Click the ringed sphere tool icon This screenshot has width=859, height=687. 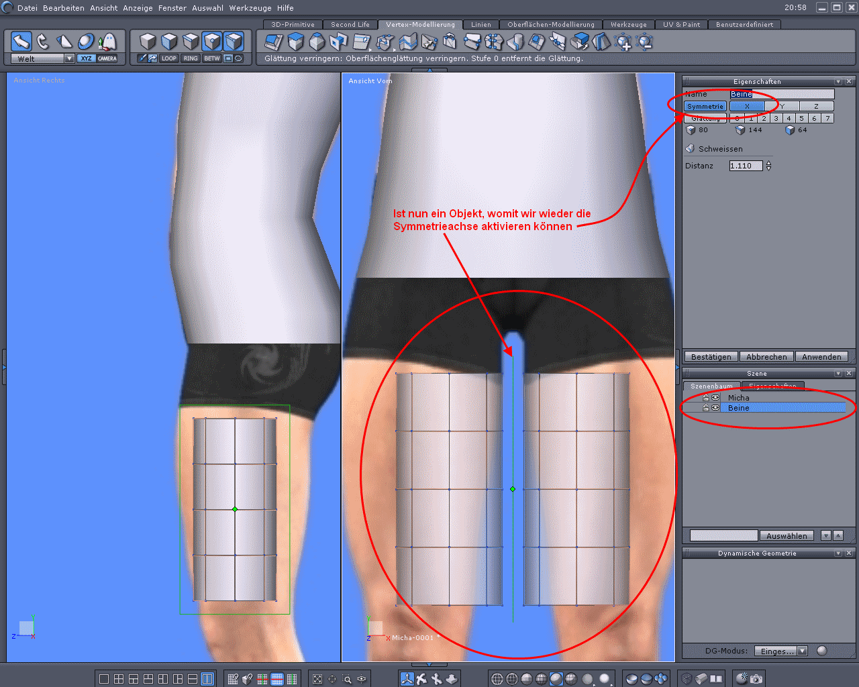click(x=86, y=42)
